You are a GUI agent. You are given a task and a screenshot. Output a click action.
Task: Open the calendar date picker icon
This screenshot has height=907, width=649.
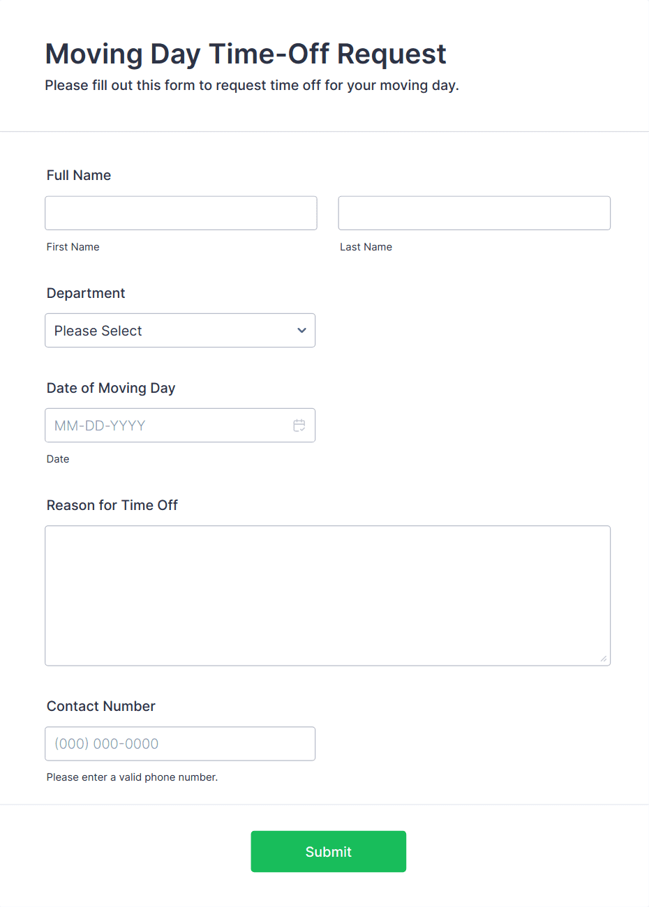(x=299, y=426)
